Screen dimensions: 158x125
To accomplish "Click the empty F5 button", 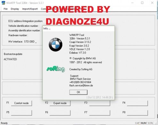I will point(21,113).
